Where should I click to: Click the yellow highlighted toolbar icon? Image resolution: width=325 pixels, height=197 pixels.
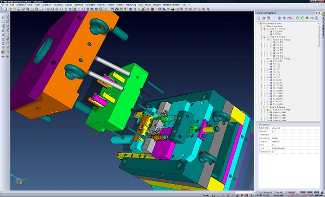[x=74, y=9]
